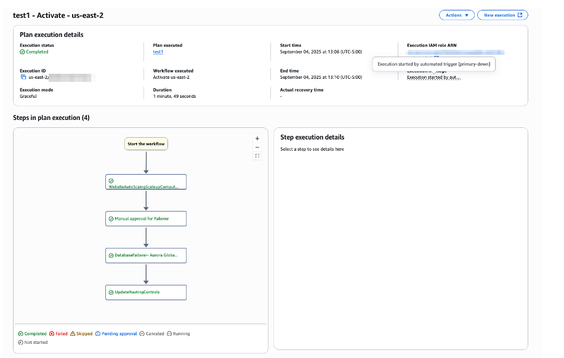
Task: Click the New execution button
Action: tap(502, 15)
